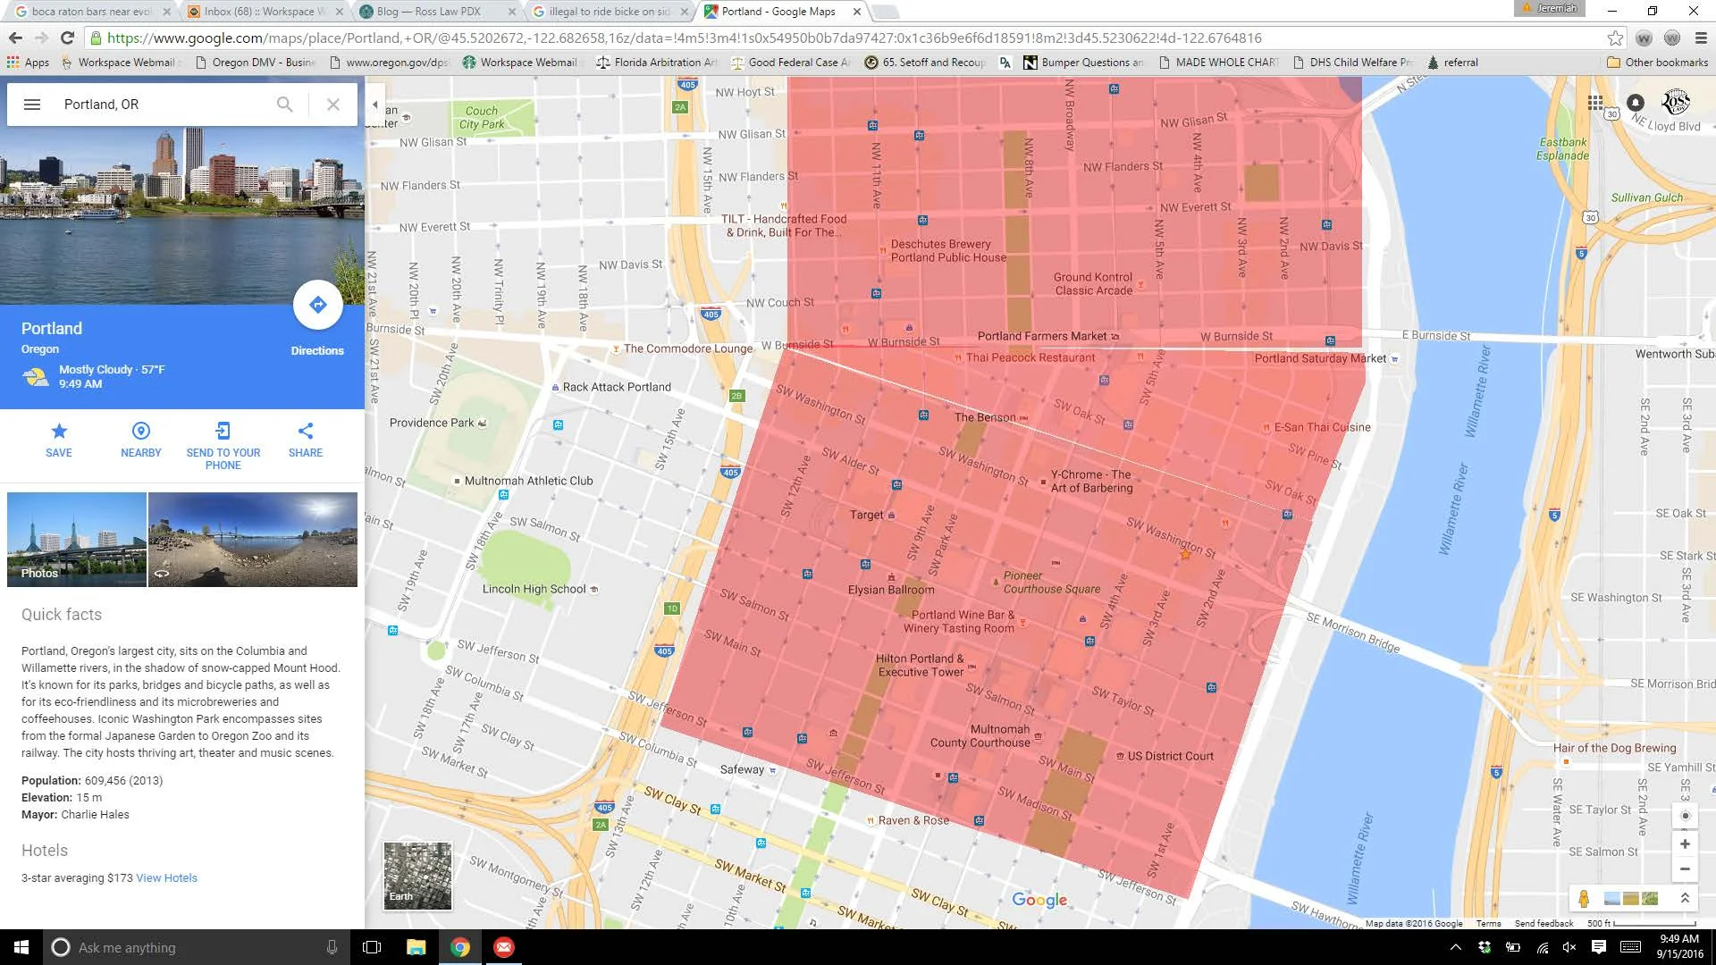Reload the page
Screen dimensions: 1716x965
tap(67, 38)
